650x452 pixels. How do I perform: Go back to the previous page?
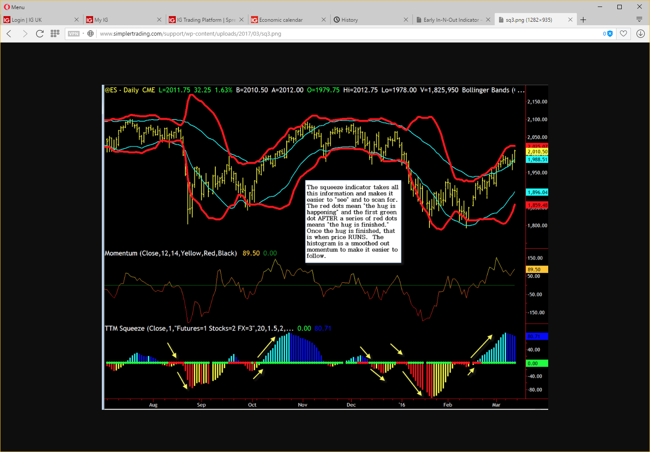pyautogui.click(x=9, y=33)
